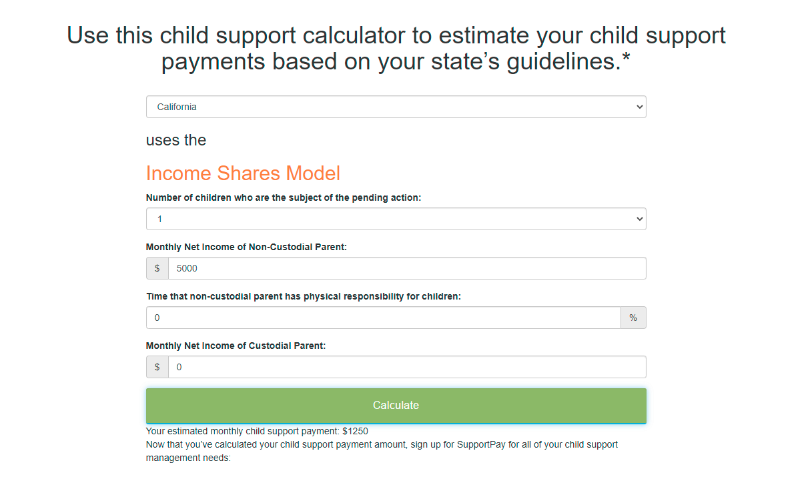Click the arrow on the state selector
Screen dimensions: 806x491
tap(639, 107)
